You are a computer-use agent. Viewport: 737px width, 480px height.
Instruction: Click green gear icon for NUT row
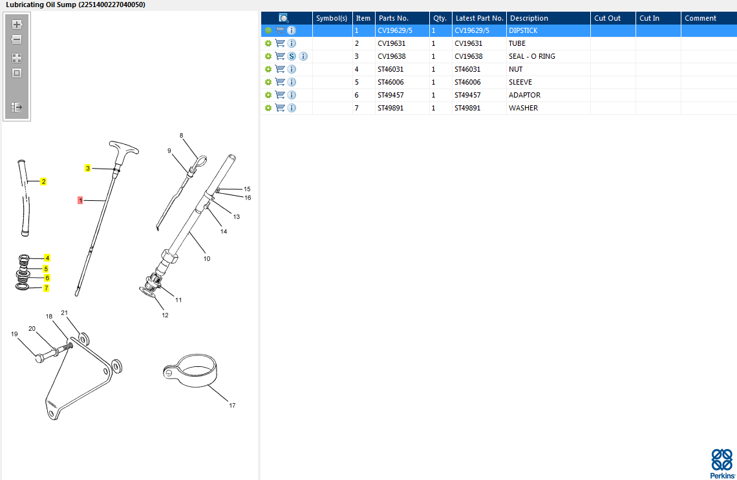(x=268, y=69)
